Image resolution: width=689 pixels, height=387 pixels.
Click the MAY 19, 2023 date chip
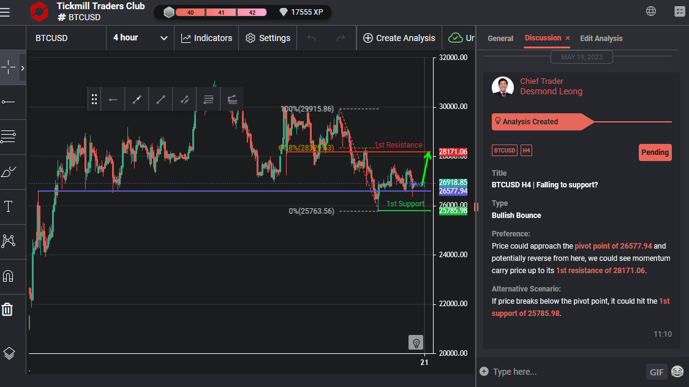[x=581, y=57]
